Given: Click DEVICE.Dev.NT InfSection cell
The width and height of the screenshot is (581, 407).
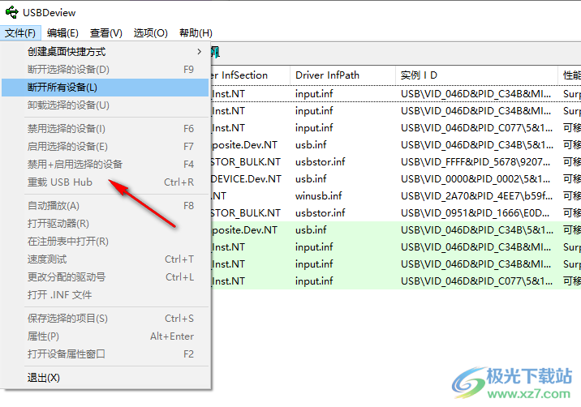Looking at the screenshot, I should [x=246, y=179].
